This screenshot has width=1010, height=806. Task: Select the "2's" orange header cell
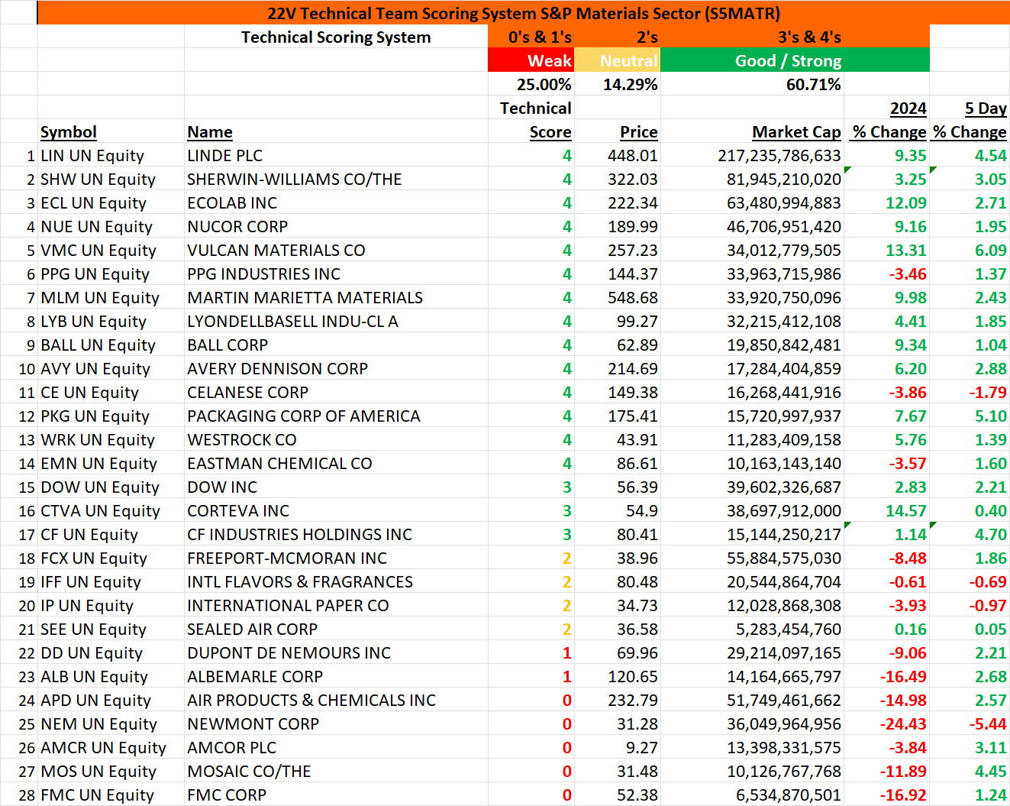[618, 37]
